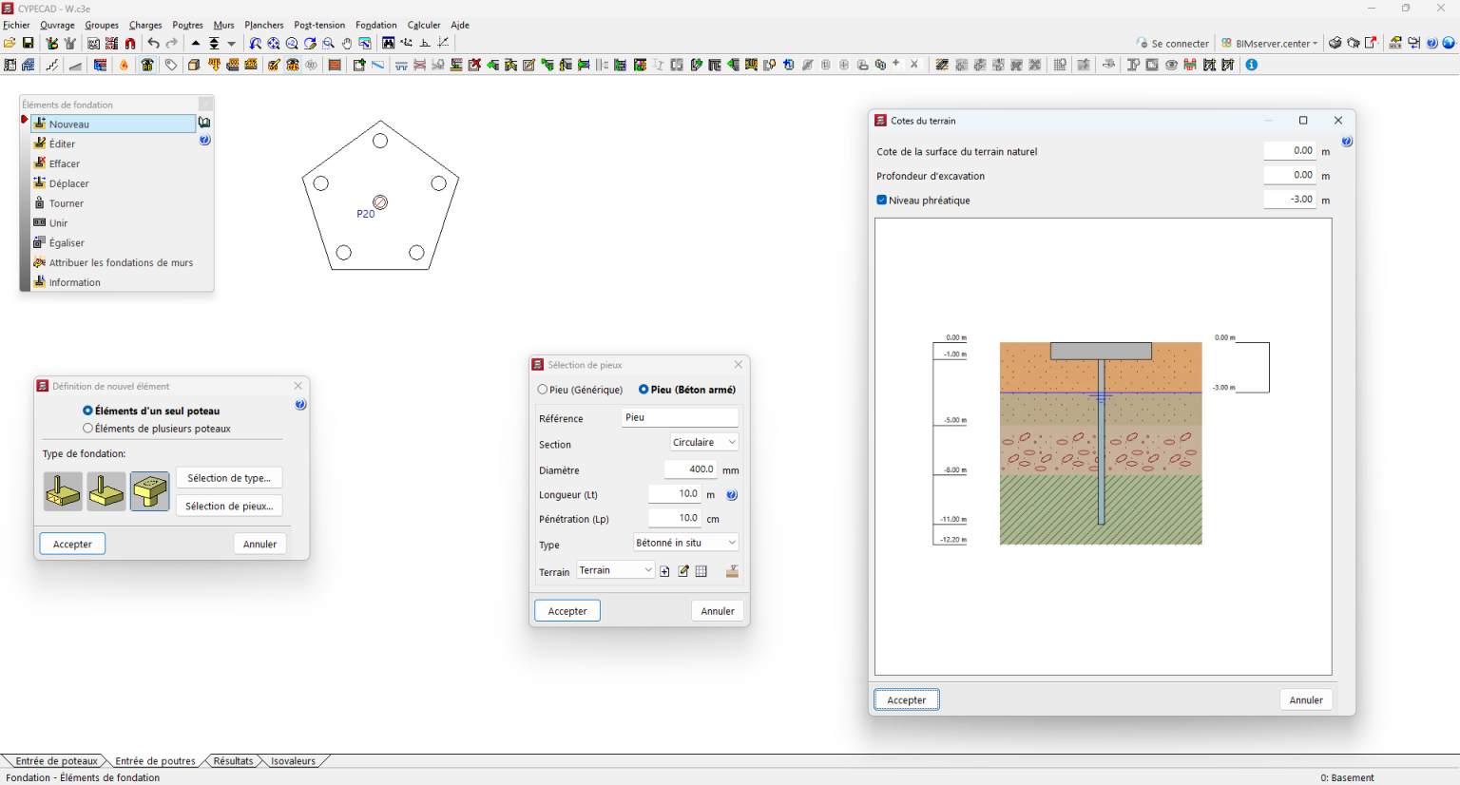This screenshot has height=785, width=1460.
Task: Click the terrain levels icon beside Terrain row
Action: pos(732,571)
